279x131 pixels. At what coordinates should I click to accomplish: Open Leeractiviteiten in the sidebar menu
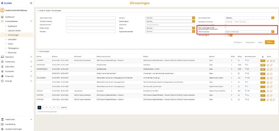[14, 31]
